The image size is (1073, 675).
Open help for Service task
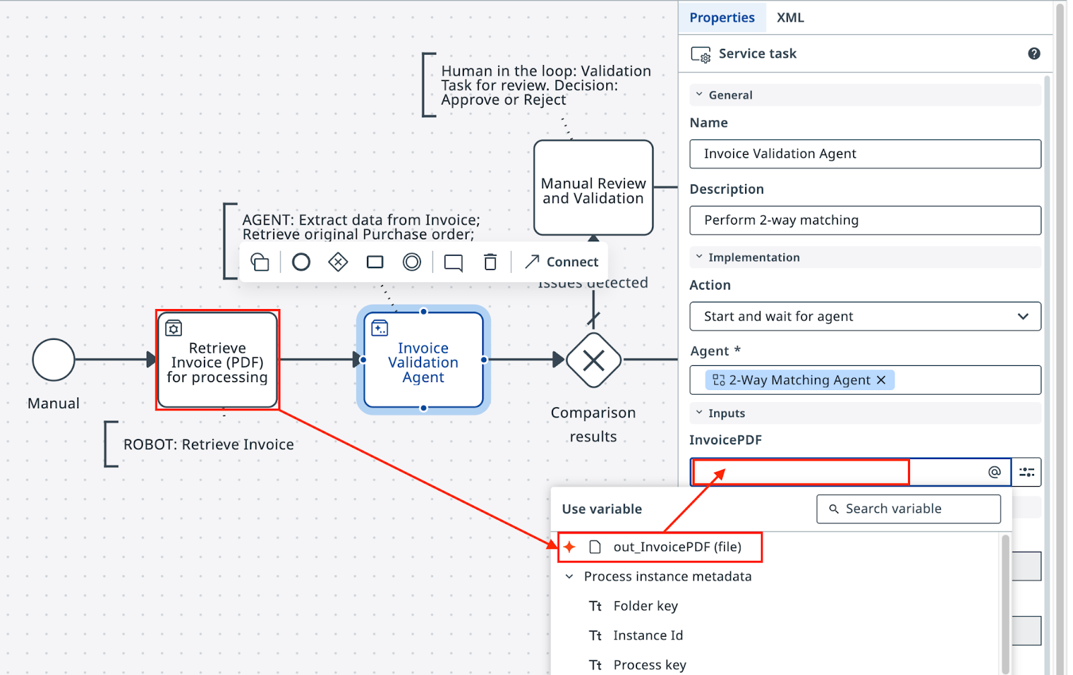(1034, 54)
